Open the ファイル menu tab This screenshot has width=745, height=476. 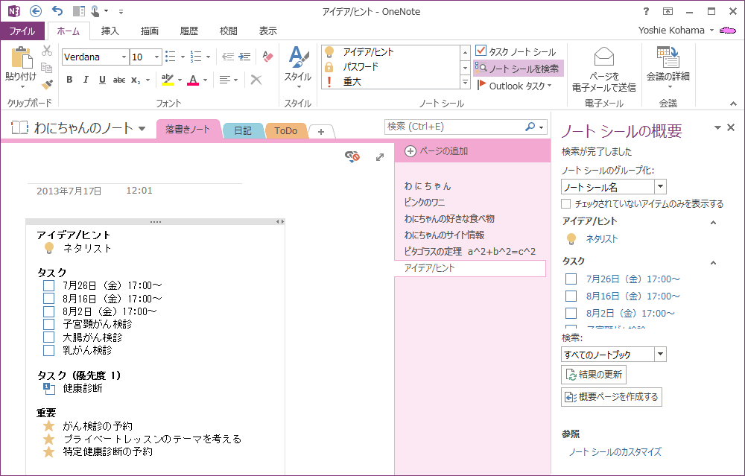pos(22,31)
